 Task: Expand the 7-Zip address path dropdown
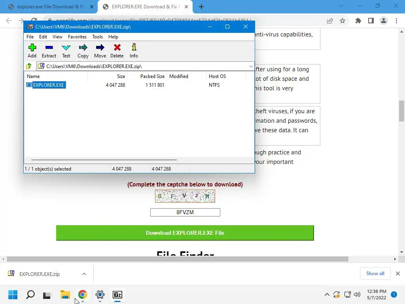[251, 66]
